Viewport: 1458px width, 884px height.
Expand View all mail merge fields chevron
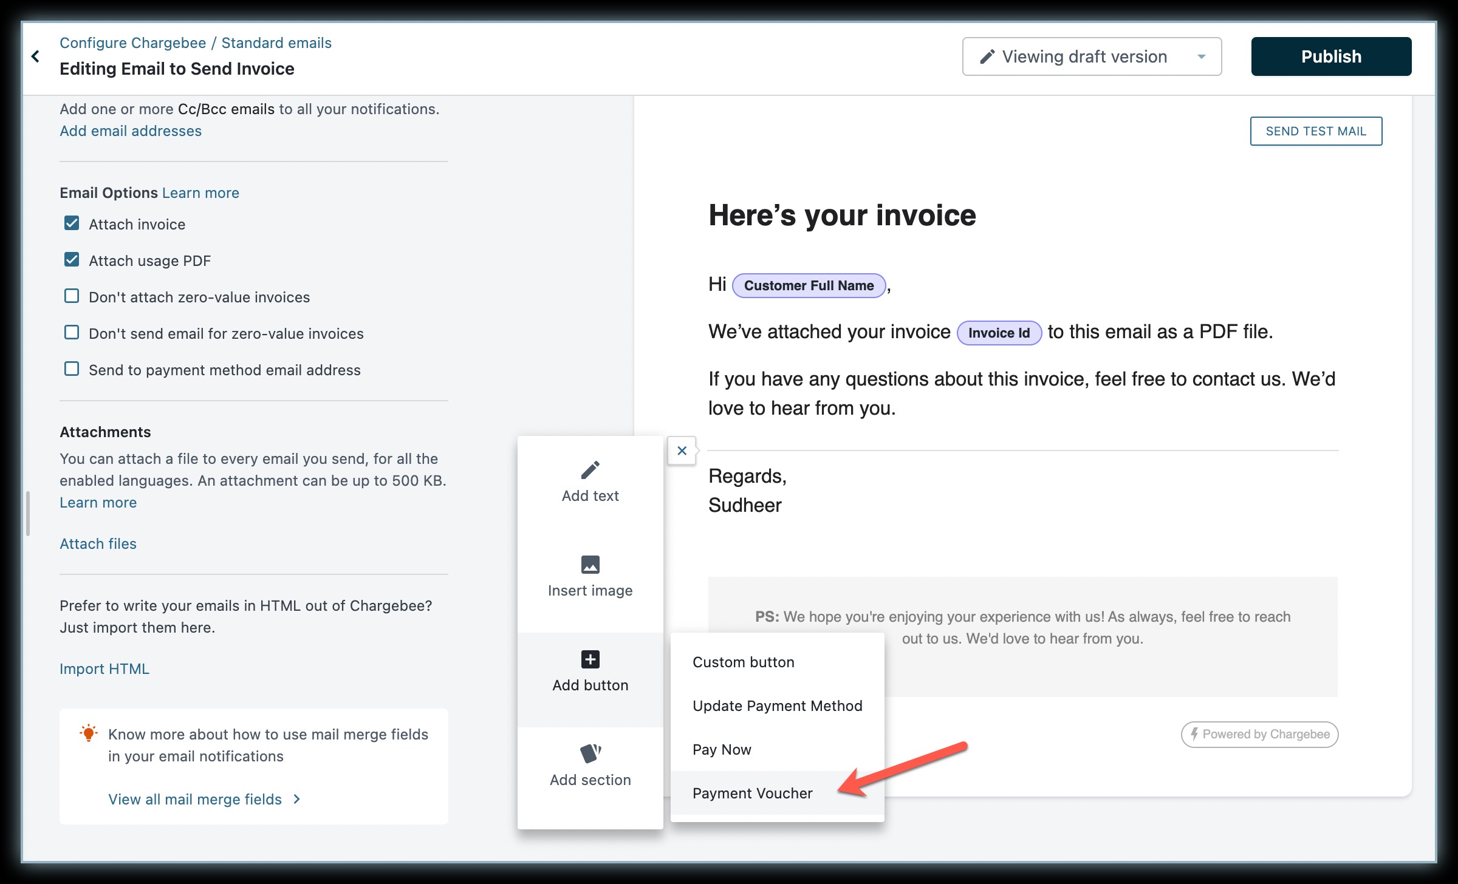tap(297, 799)
